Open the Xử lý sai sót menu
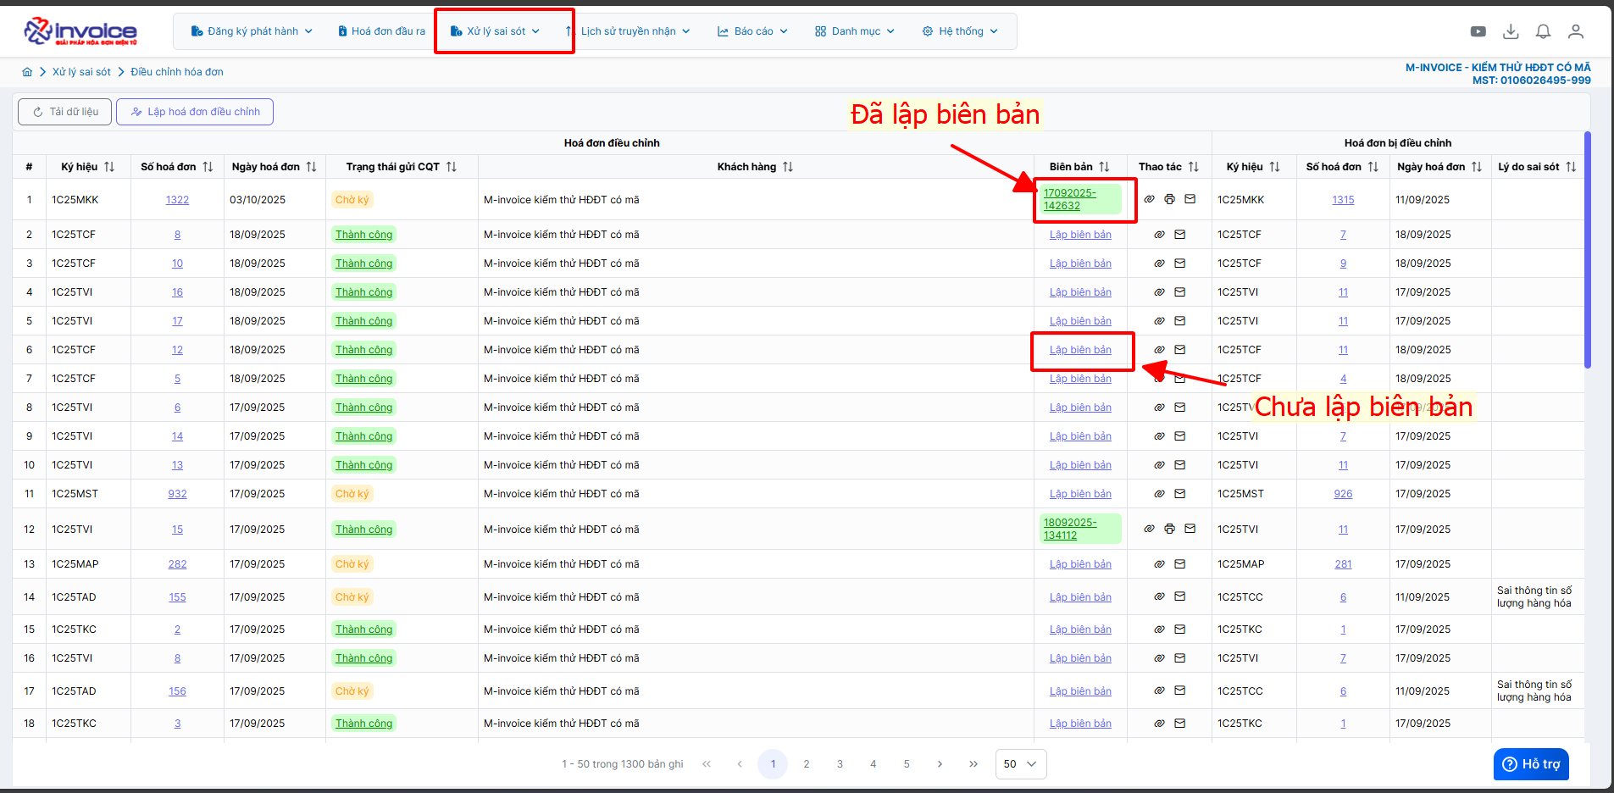 pos(496,31)
